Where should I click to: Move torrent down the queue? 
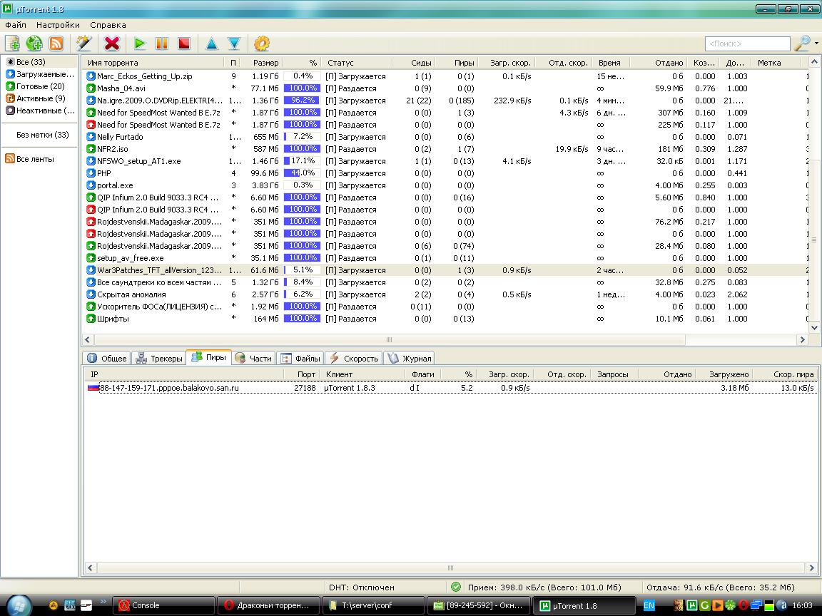[233, 43]
